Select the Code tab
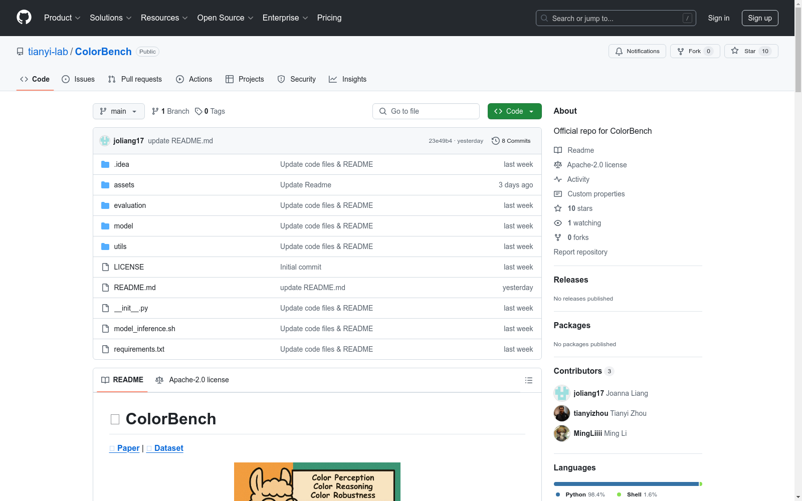The image size is (802, 501). (35, 79)
